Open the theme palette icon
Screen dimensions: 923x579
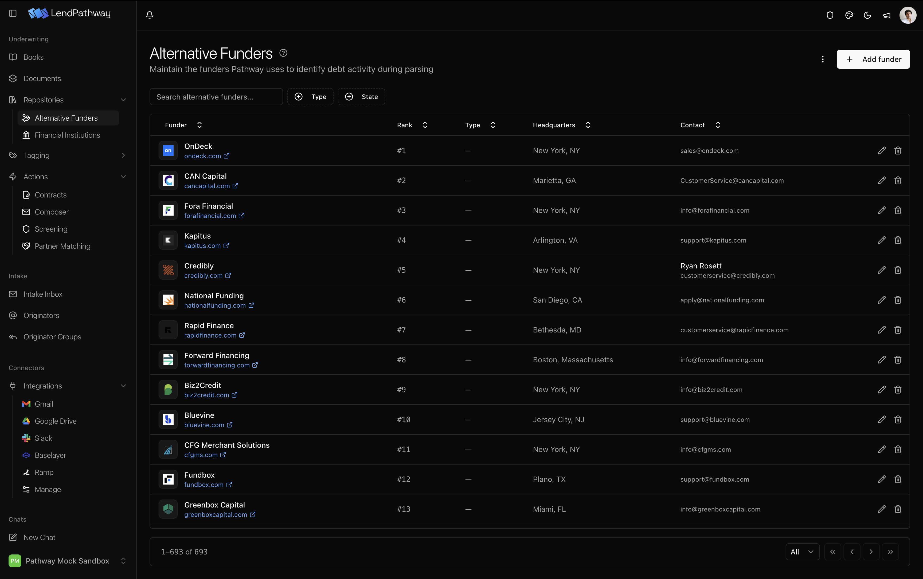849,15
